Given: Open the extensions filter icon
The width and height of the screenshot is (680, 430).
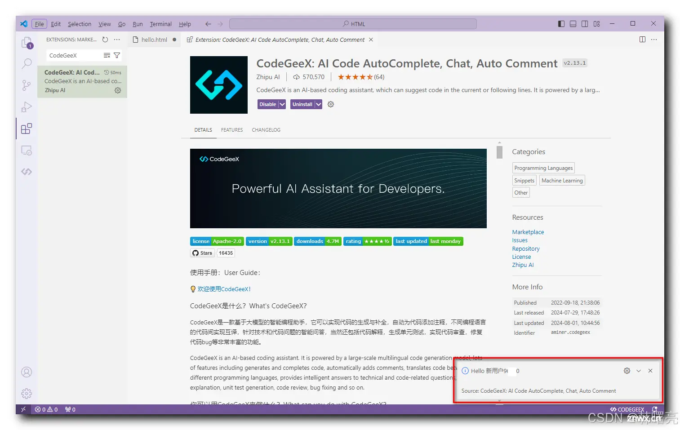Looking at the screenshot, I should coord(117,55).
